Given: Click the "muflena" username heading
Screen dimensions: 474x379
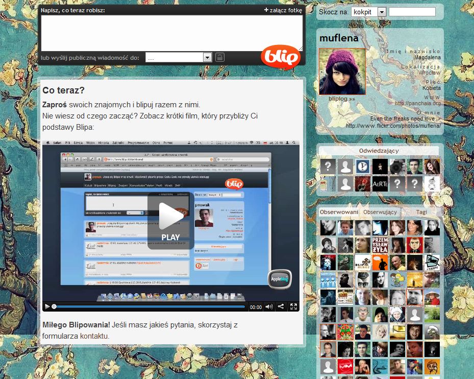Looking at the screenshot, I should [339, 38].
